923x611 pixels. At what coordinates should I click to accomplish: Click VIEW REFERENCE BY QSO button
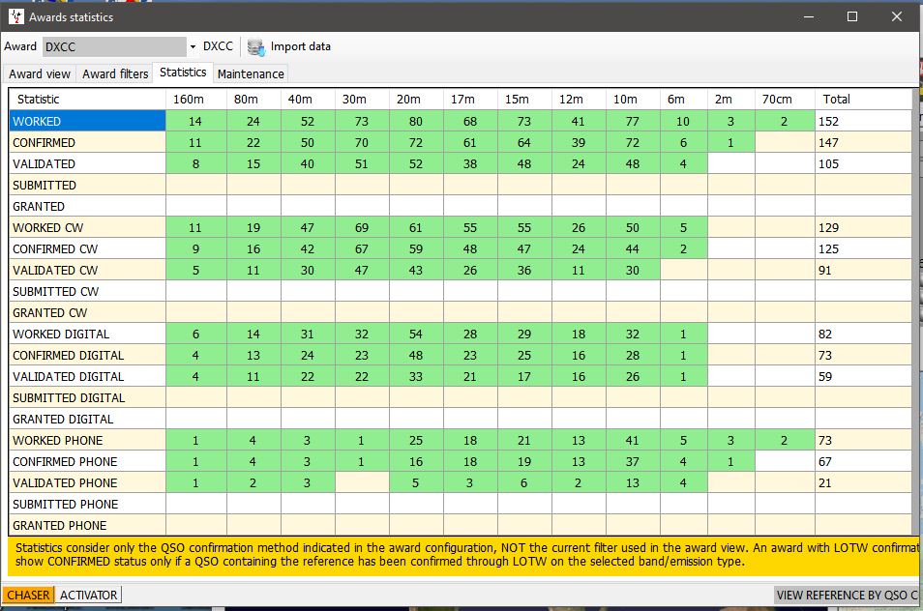[847, 596]
